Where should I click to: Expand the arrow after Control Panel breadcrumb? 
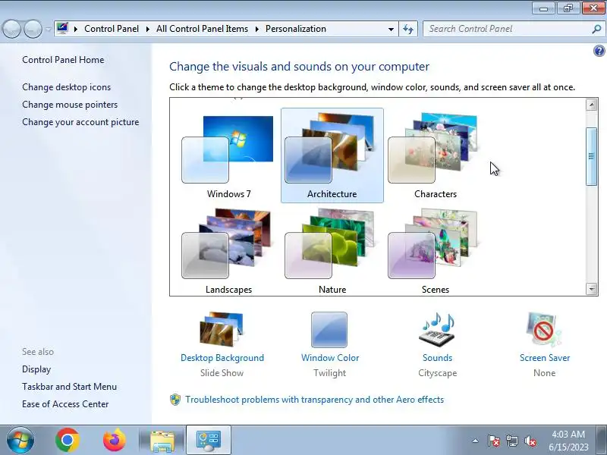click(147, 29)
